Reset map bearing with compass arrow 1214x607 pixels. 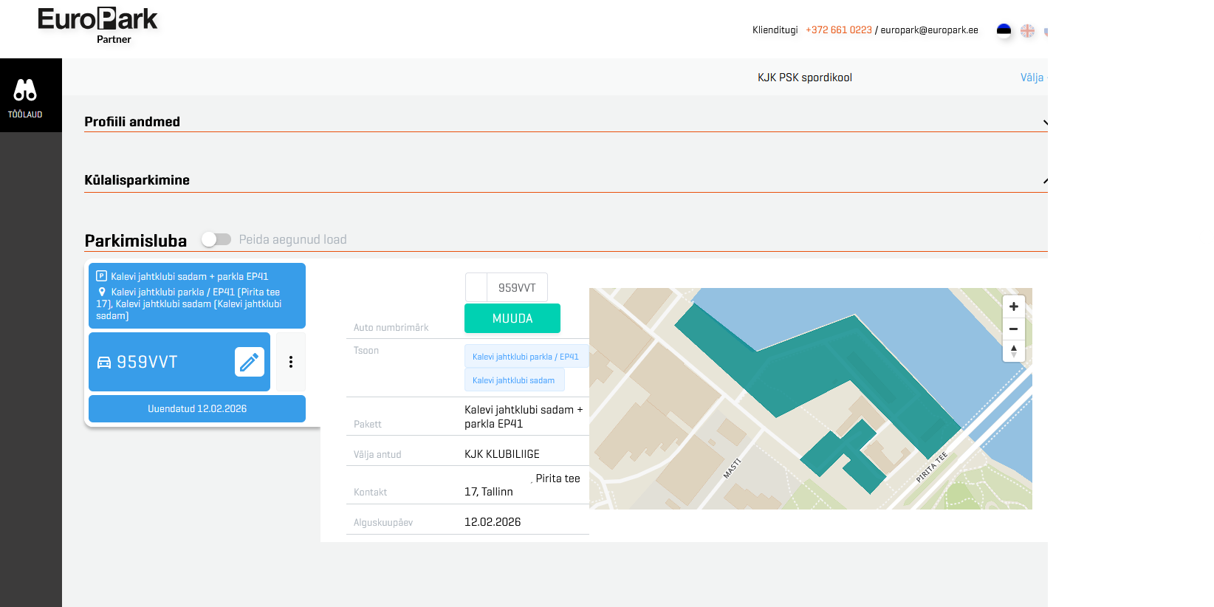click(1013, 351)
